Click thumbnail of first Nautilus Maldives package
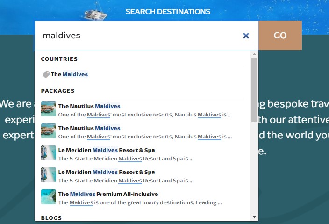Image resolution: width=329 pixels, height=224 pixels. pos(49,109)
